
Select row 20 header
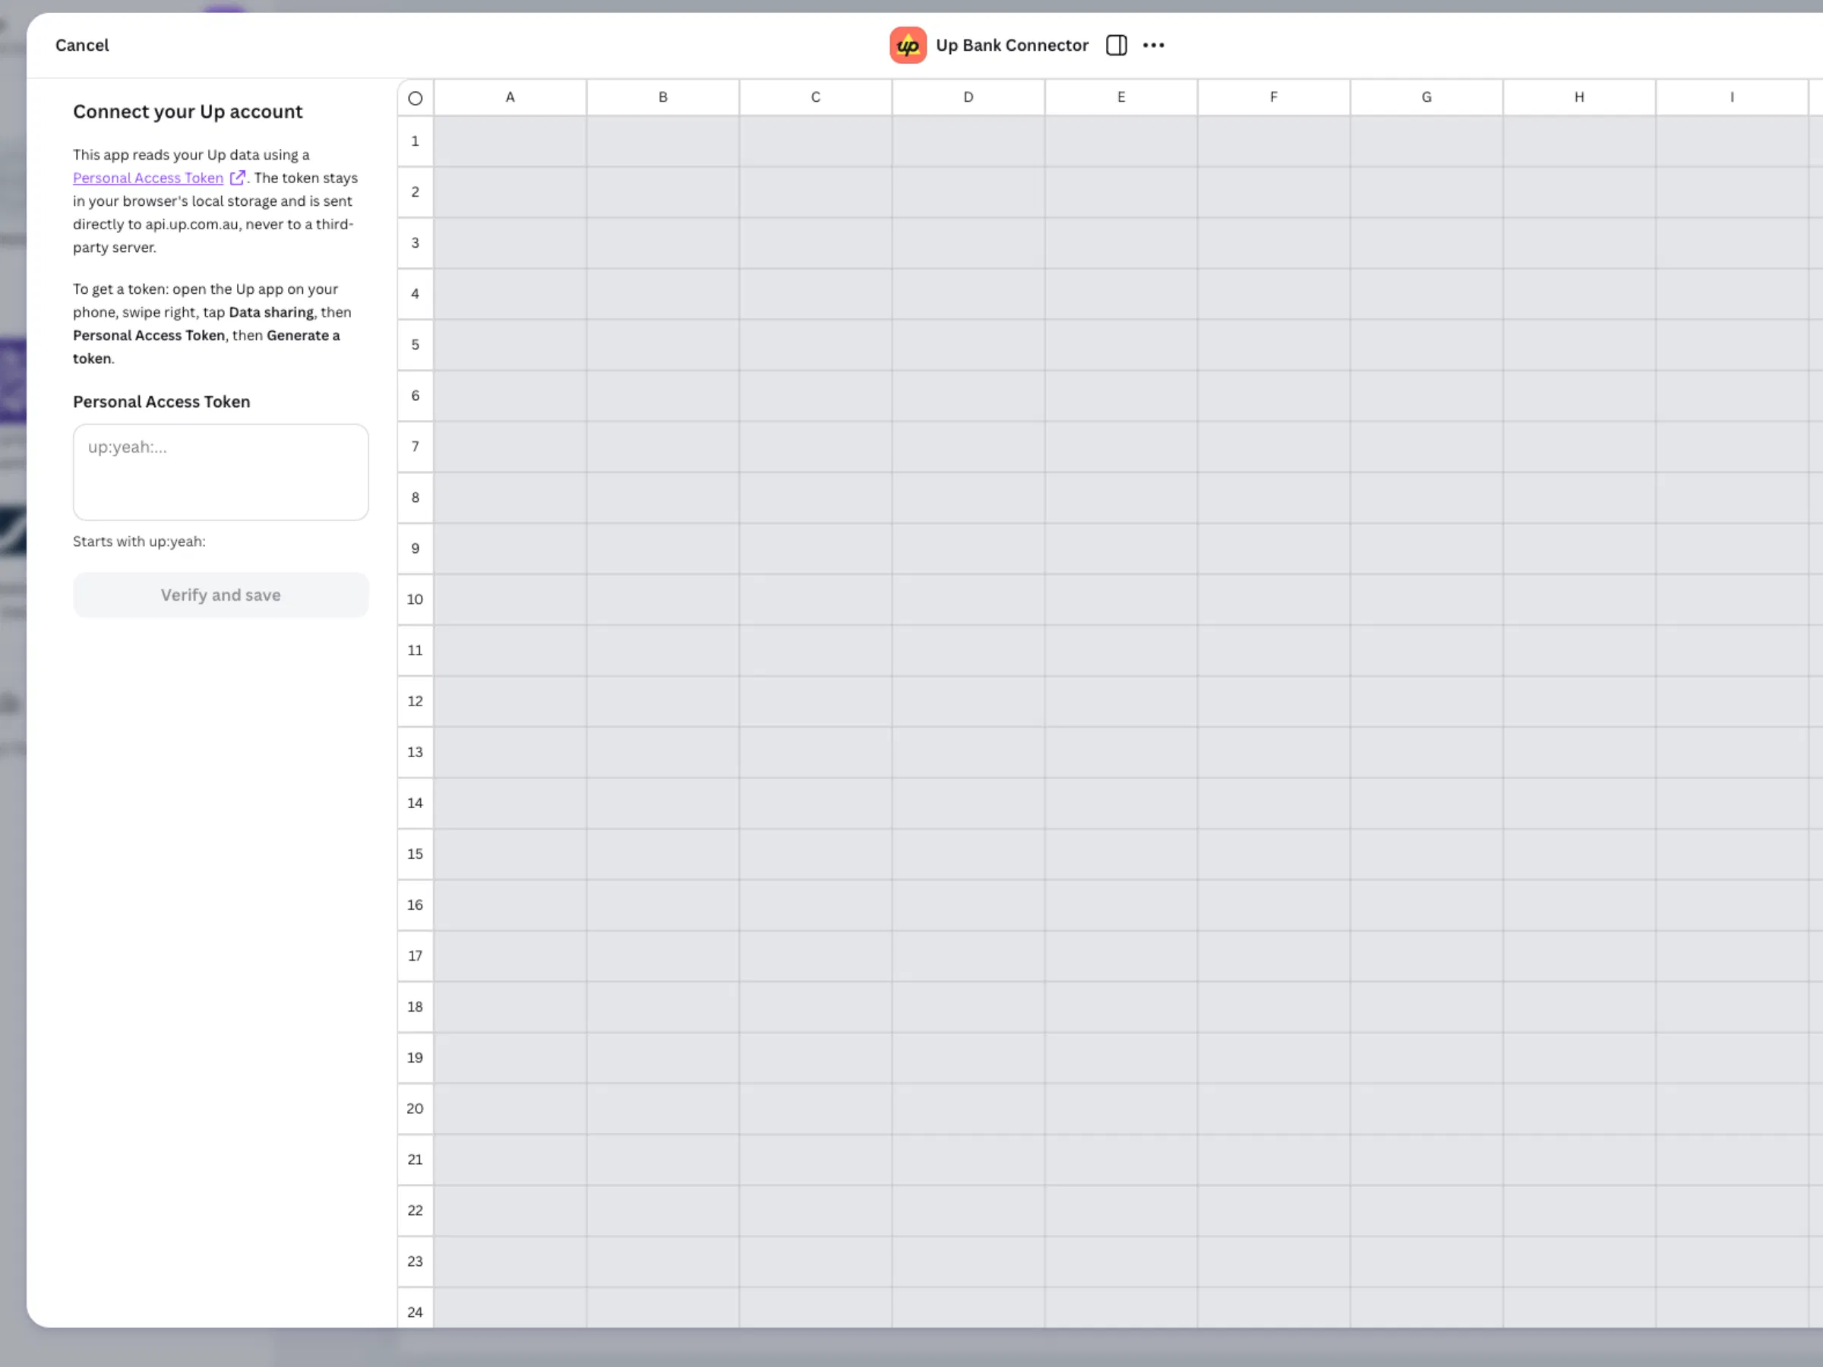(415, 1108)
